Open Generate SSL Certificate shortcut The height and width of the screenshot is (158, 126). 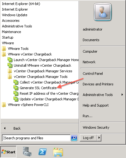38,88
